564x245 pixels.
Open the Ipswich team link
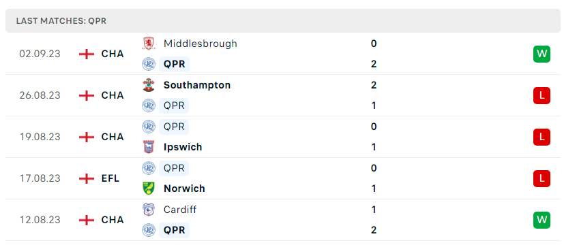[183, 147]
